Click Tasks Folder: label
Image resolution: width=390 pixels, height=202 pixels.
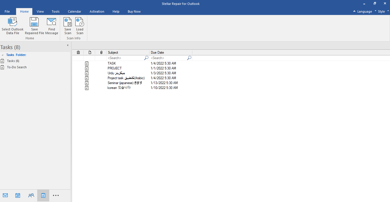pos(16,55)
